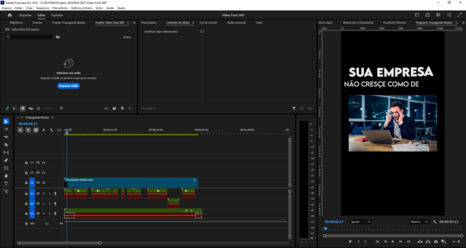This screenshot has height=248, width=466.
Task: Mute the A1 audio track
Action: click(x=44, y=194)
